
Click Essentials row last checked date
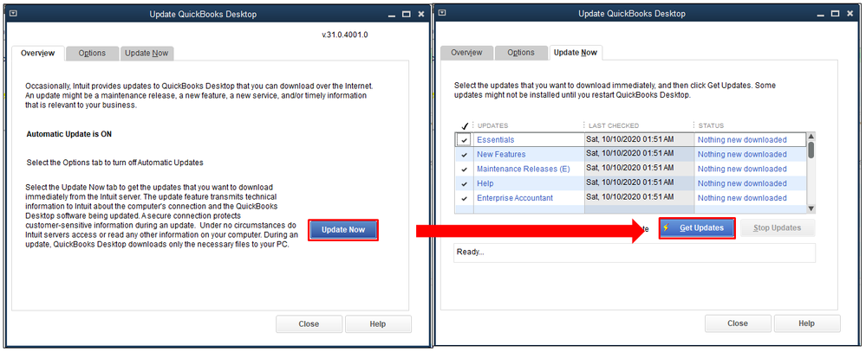click(629, 138)
